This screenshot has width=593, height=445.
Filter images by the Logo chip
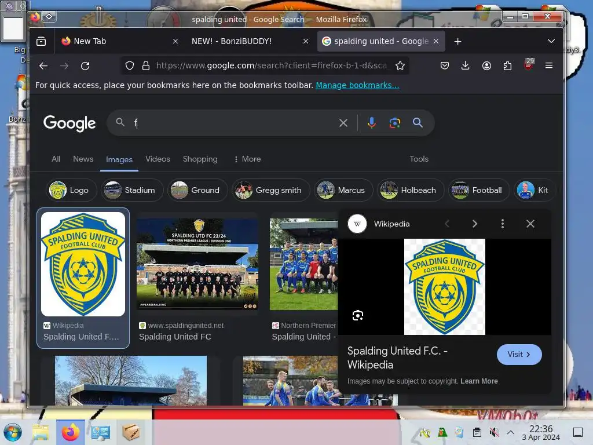pyautogui.click(x=71, y=190)
